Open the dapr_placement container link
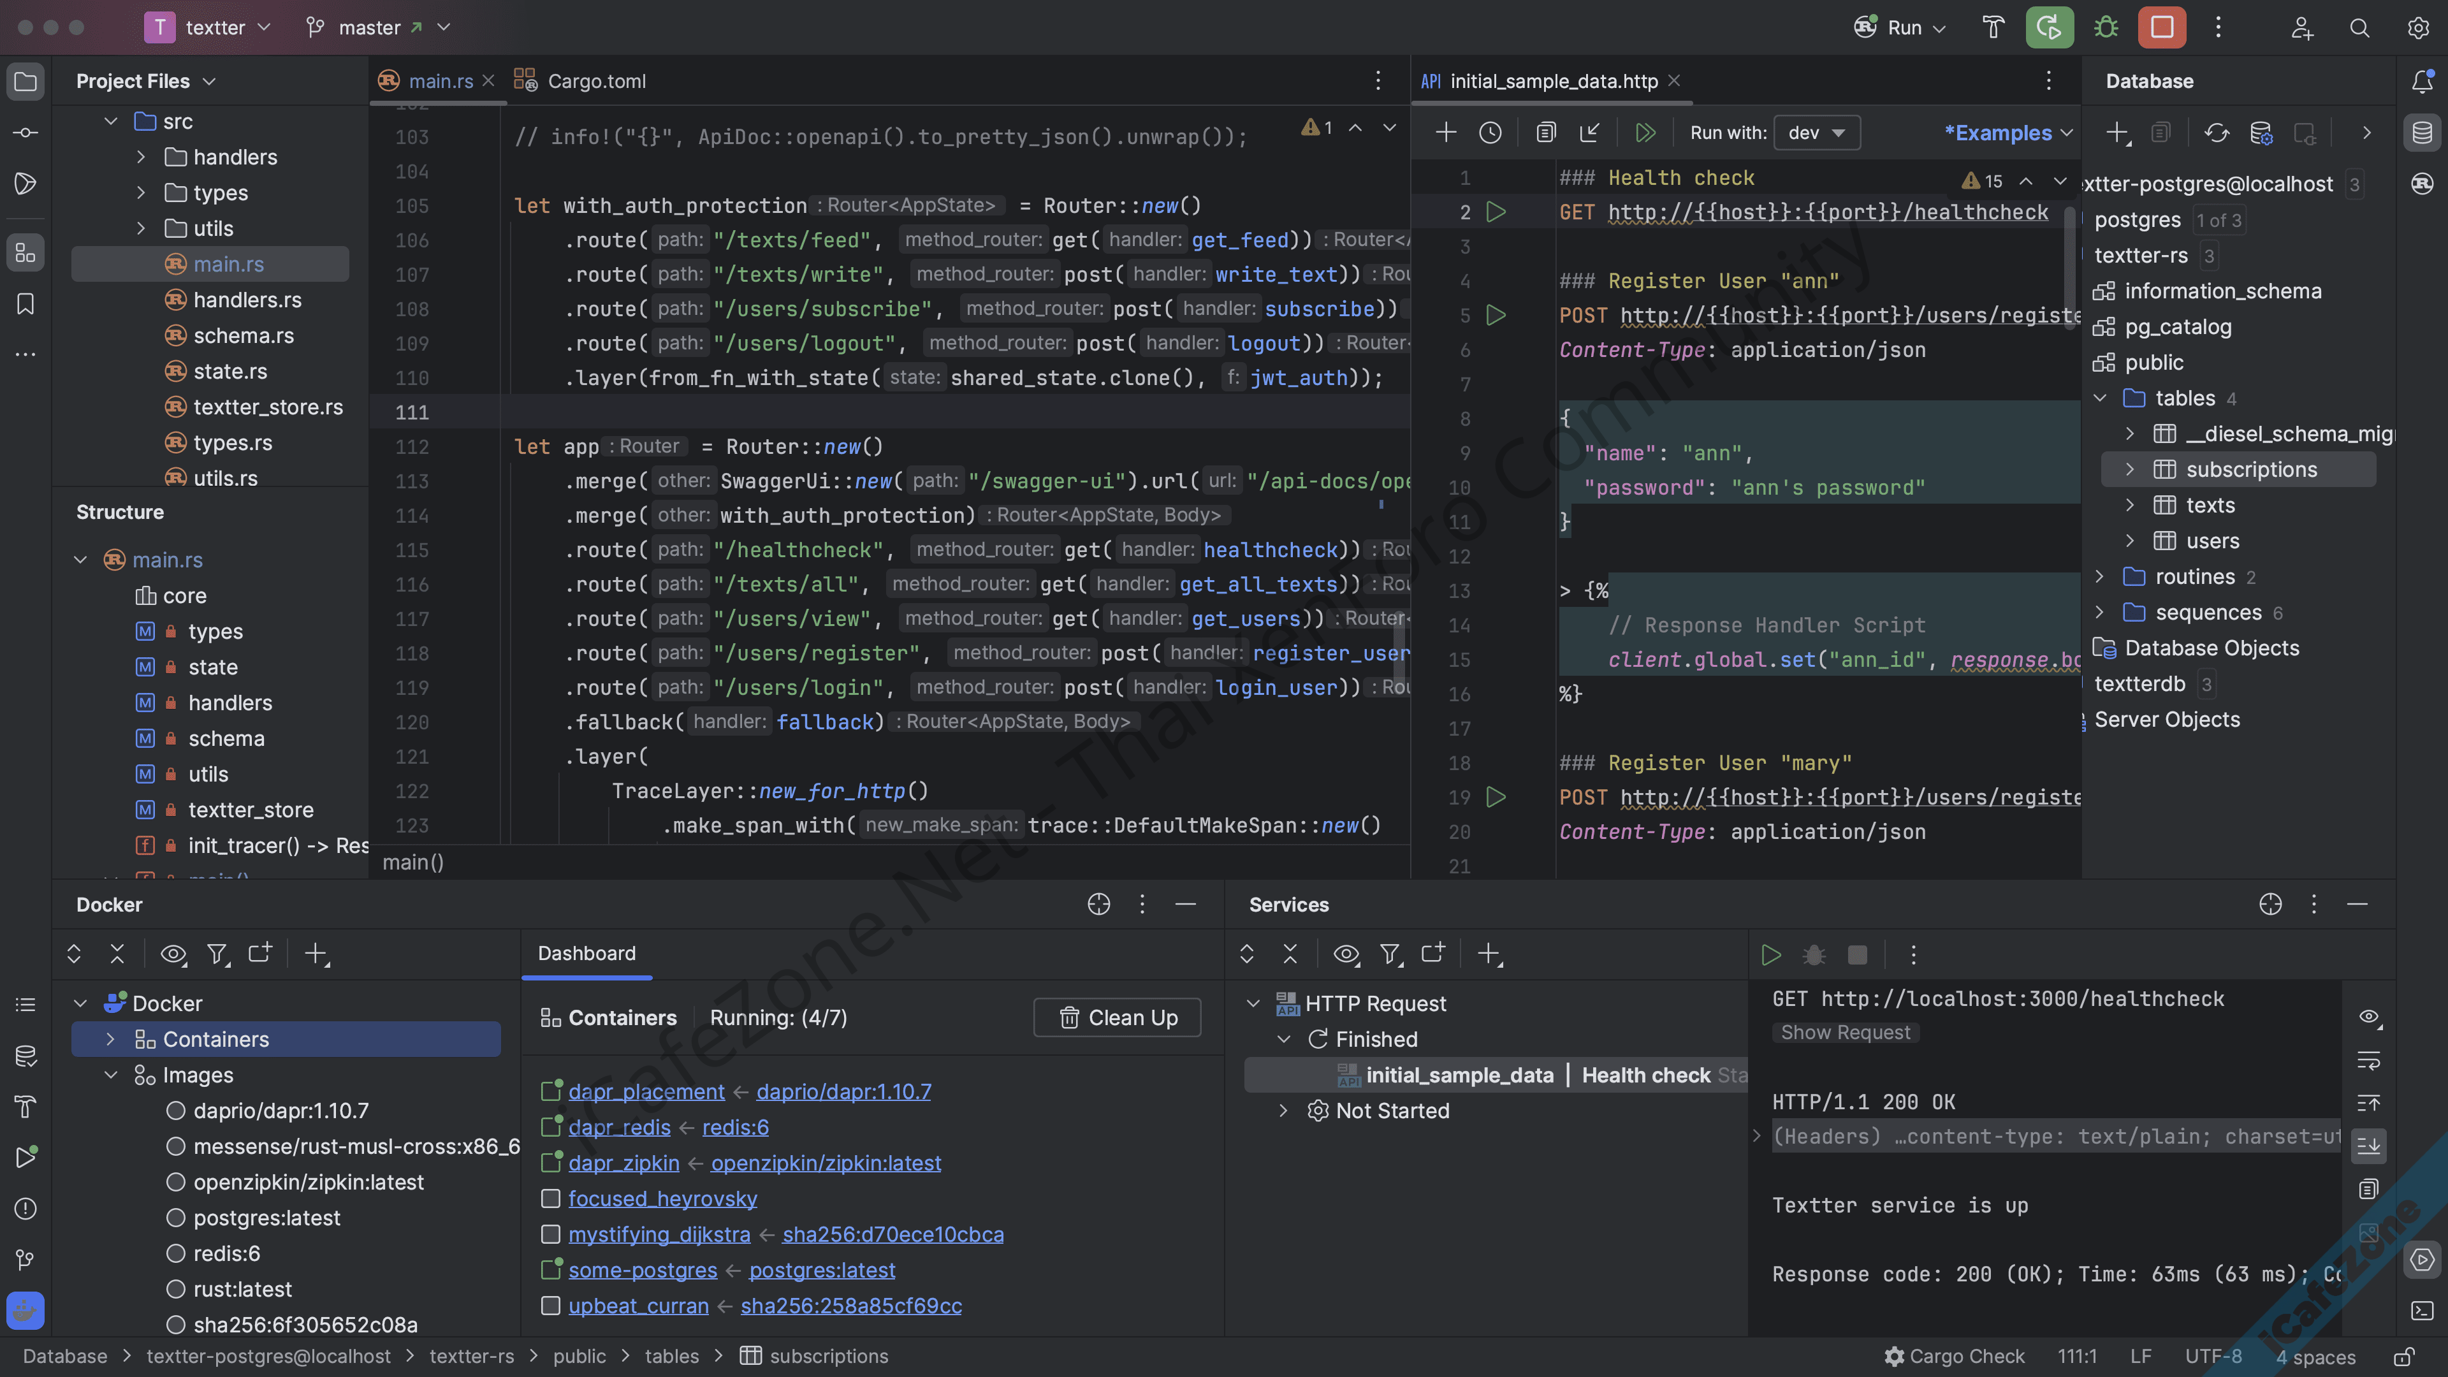The height and width of the screenshot is (1377, 2448). [646, 1092]
